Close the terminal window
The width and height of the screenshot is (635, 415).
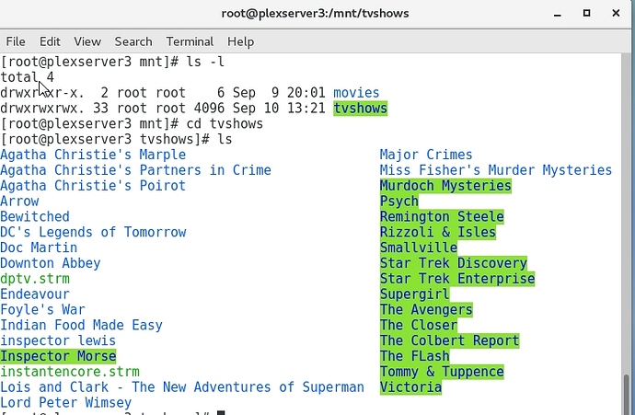pyautogui.click(x=616, y=14)
